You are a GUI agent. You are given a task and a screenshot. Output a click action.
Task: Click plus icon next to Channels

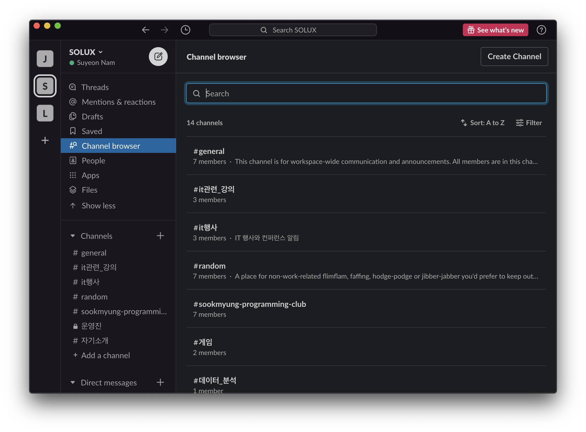tap(160, 236)
